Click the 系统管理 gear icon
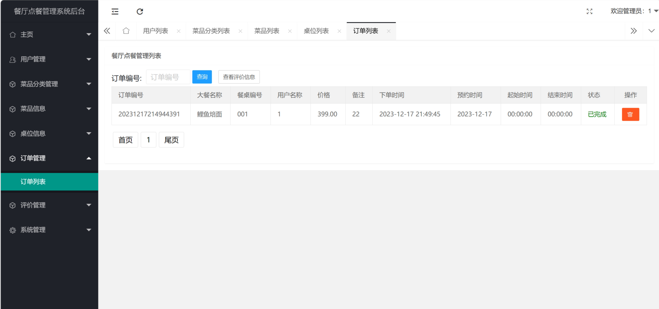Image resolution: width=659 pixels, height=309 pixels. [x=12, y=230]
